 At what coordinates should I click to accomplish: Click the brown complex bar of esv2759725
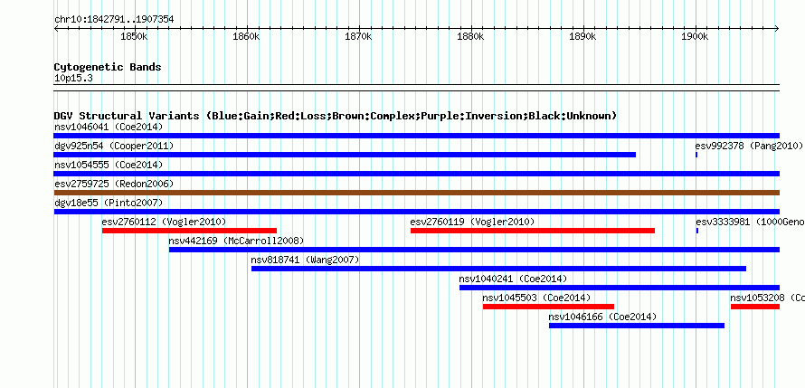[417, 193]
